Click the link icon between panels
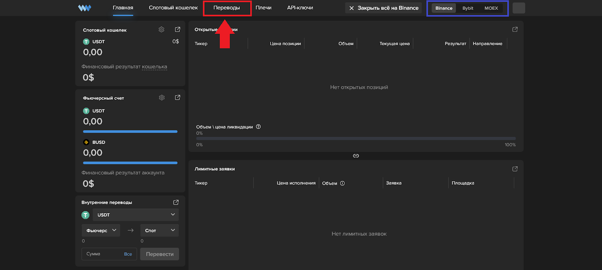The height and width of the screenshot is (270, 602). (x=356, y=156)
